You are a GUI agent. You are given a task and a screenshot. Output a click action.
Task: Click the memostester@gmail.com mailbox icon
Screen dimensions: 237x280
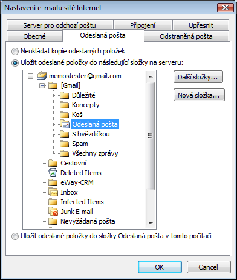click(42, 76)
